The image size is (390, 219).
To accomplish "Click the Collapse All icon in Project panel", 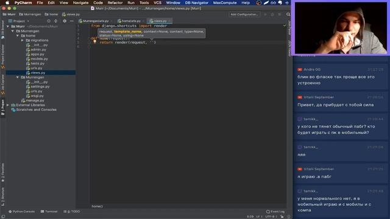I will pos(55,21).
